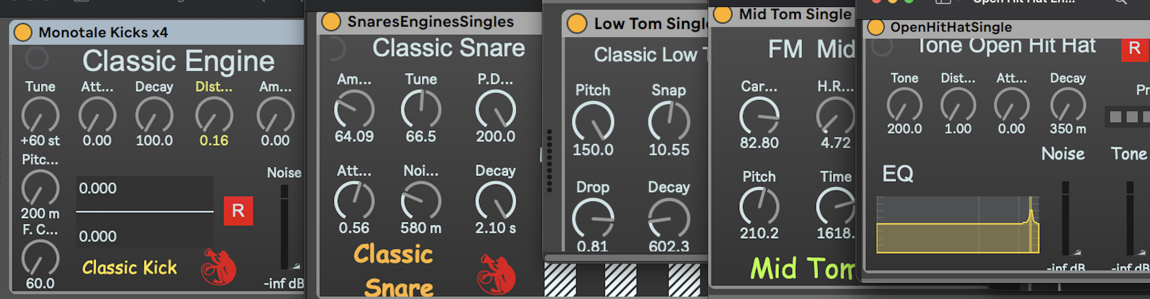The width and height of the screenshot is (1150, 299).
Task: Click the Open Hit Hat Noise fader
Action: [x=1065, y=218]
